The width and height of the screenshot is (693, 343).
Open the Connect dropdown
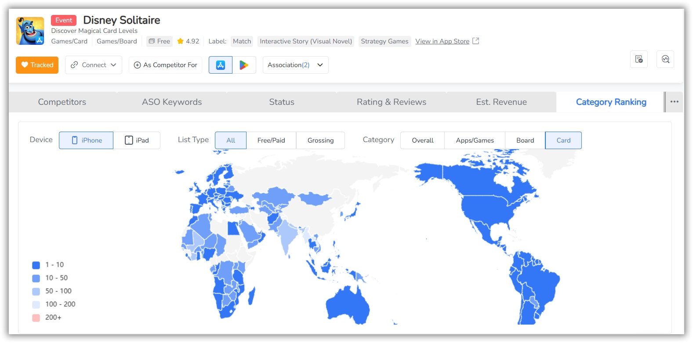[94, 65]
